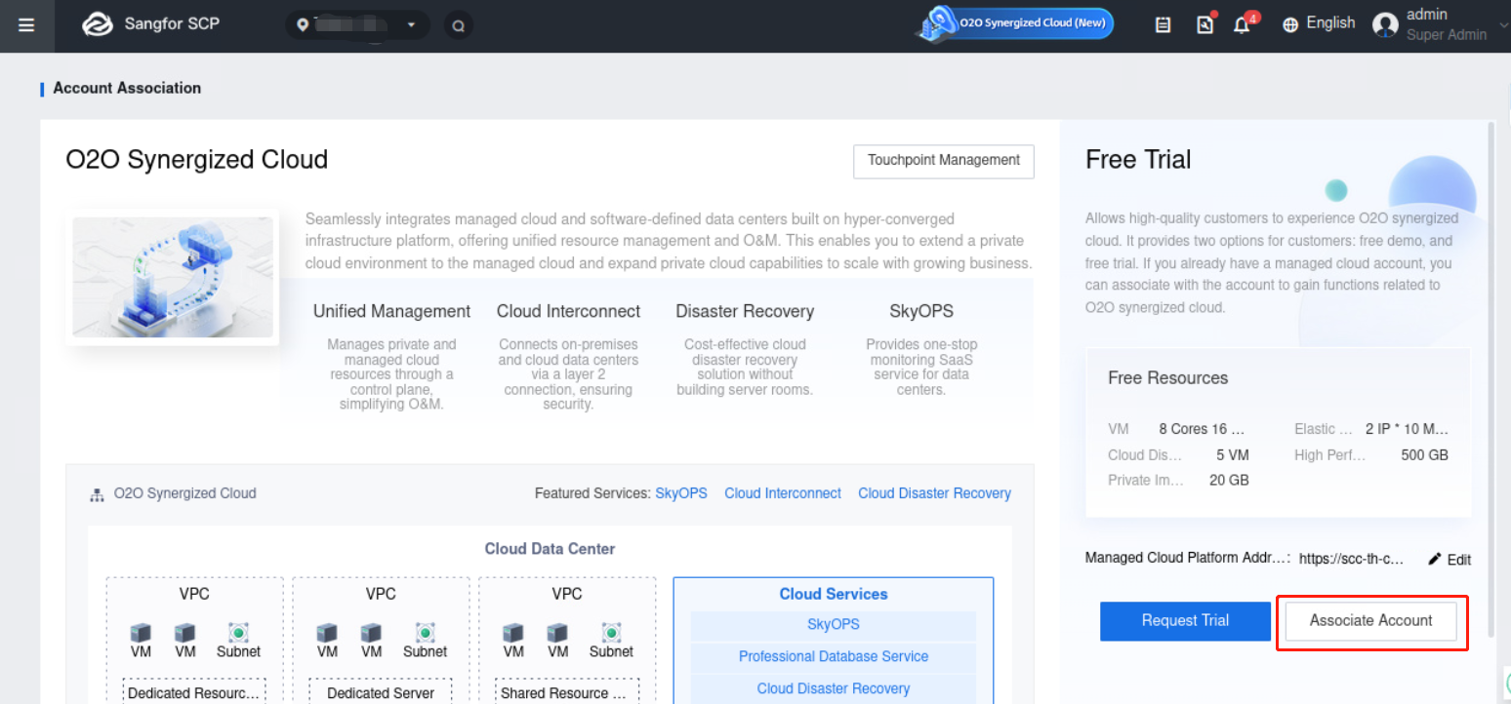
Task: Click the 8 Cores VM value
Action: (x=1203, y=429)
